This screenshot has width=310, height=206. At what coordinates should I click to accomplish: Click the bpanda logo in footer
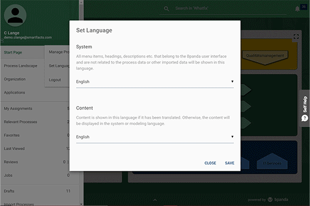click(278, 200)
